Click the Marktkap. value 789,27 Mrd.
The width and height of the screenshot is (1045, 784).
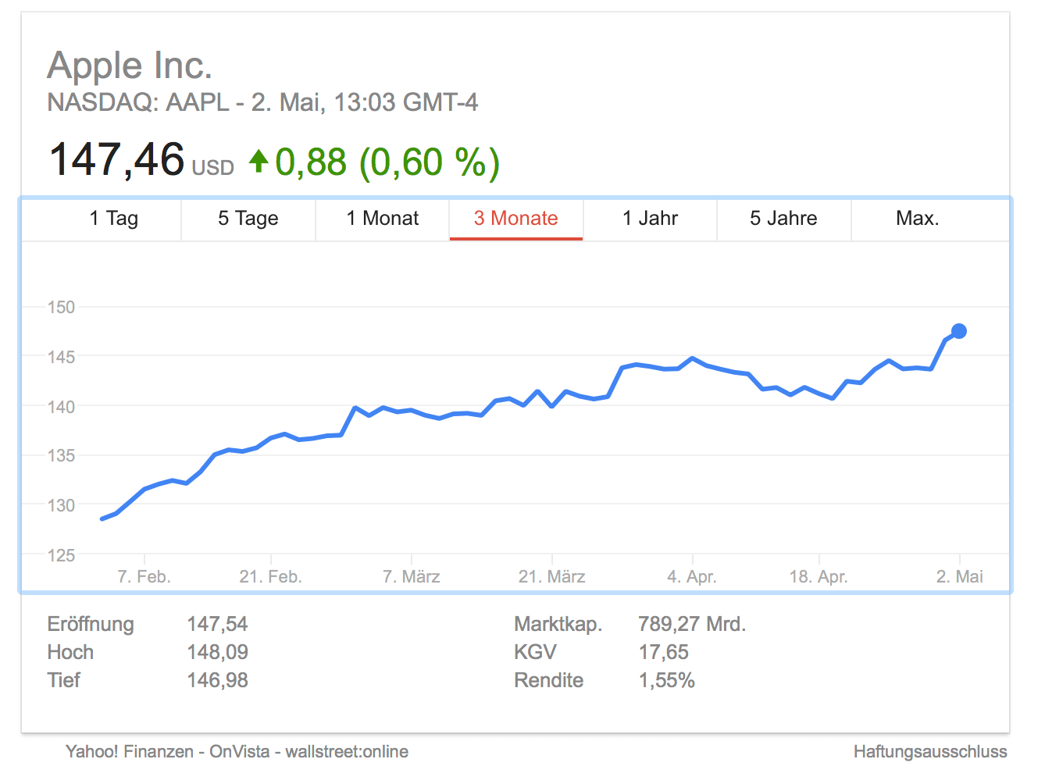coord(692,624)
